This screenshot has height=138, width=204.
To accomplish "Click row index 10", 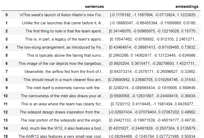I will 7,96.
